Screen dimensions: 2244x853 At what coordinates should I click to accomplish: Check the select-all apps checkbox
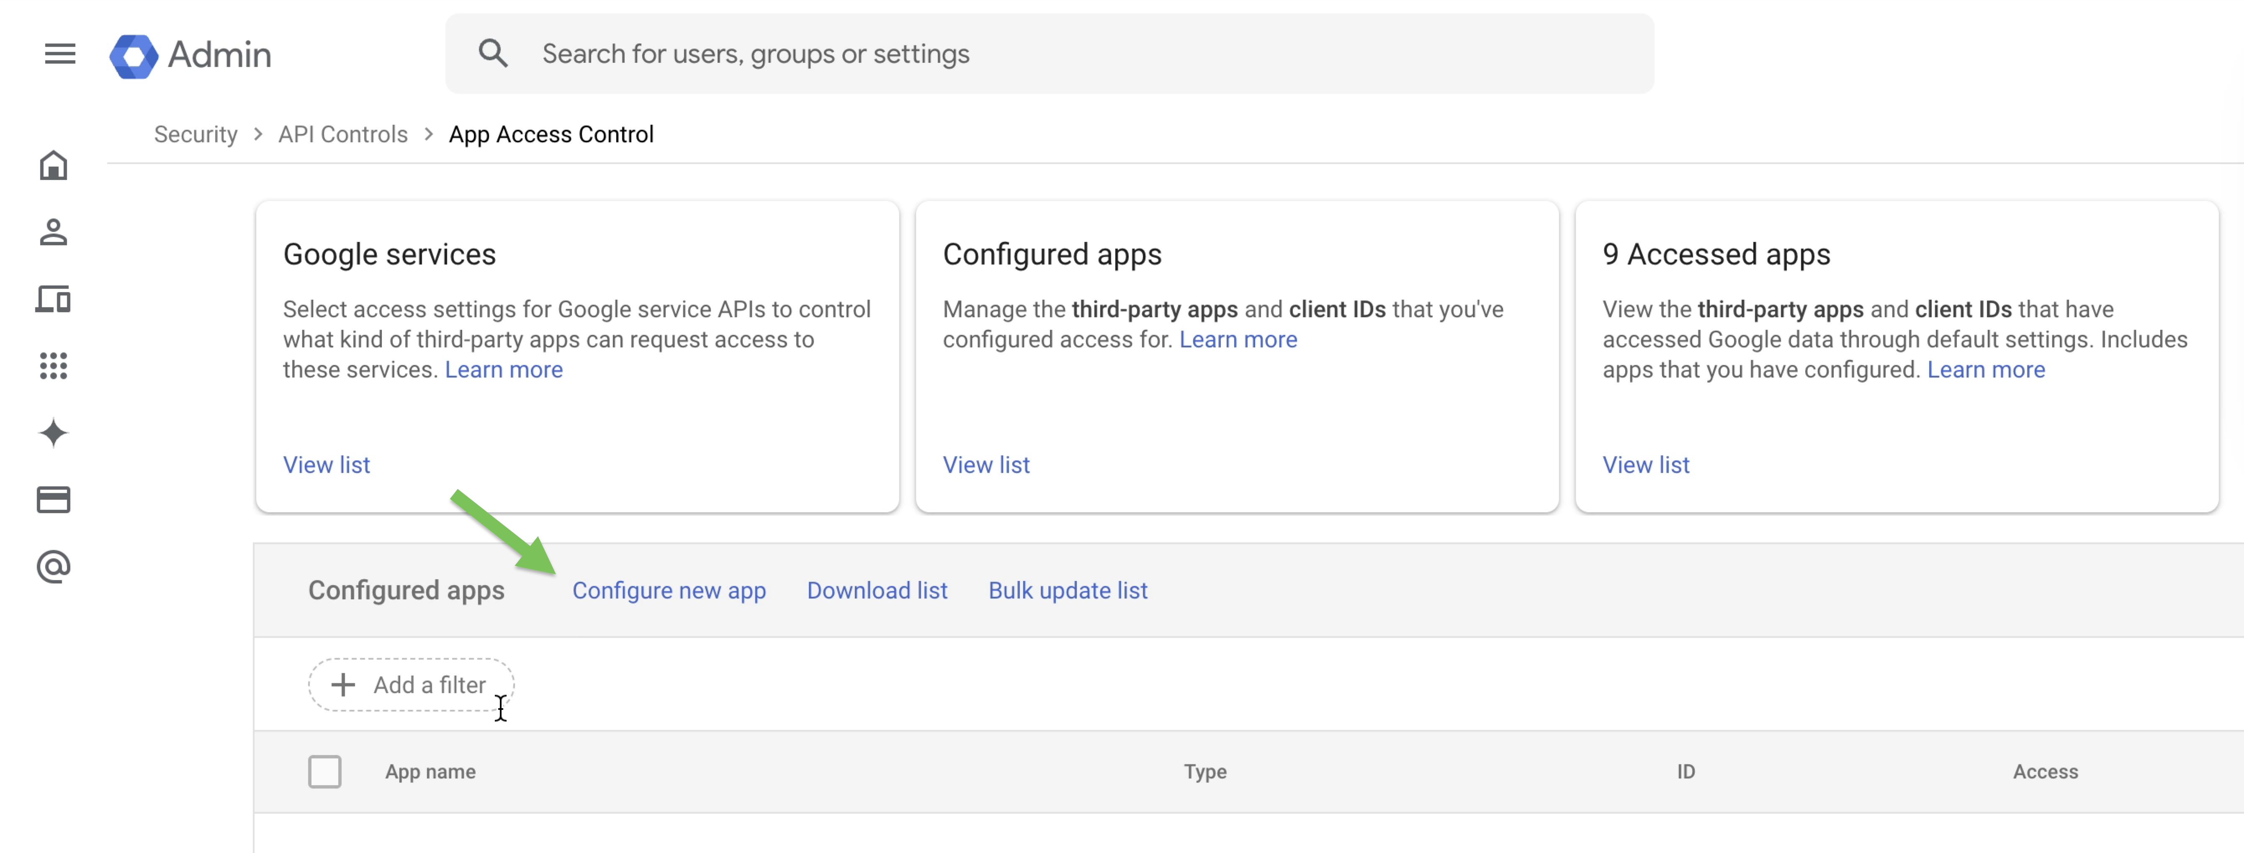pyautogui.click(x=324, y=771)
